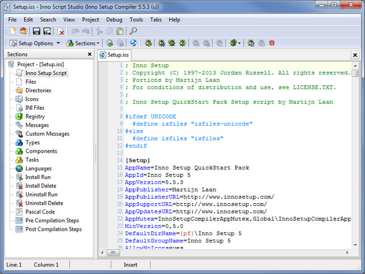Paste from clipboard icon

[x=120, y=31]
